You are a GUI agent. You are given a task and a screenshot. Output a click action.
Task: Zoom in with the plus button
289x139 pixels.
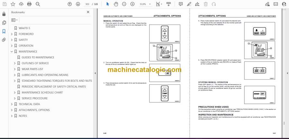[x=132, y=4]
